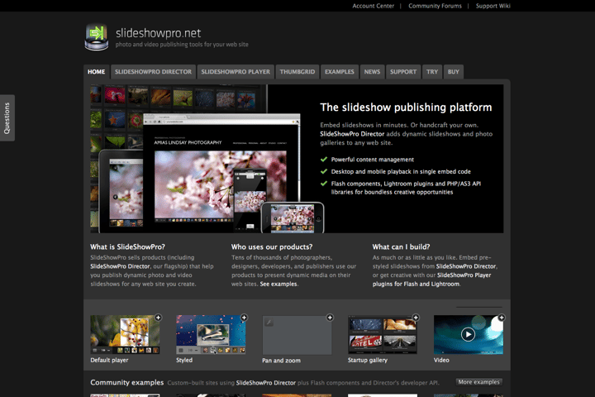
Task: Click the 'Startup gallery' caption
Action: 368,360
